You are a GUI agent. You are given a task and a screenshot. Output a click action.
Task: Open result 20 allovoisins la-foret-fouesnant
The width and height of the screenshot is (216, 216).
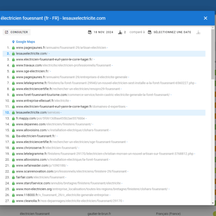point(62,160)
